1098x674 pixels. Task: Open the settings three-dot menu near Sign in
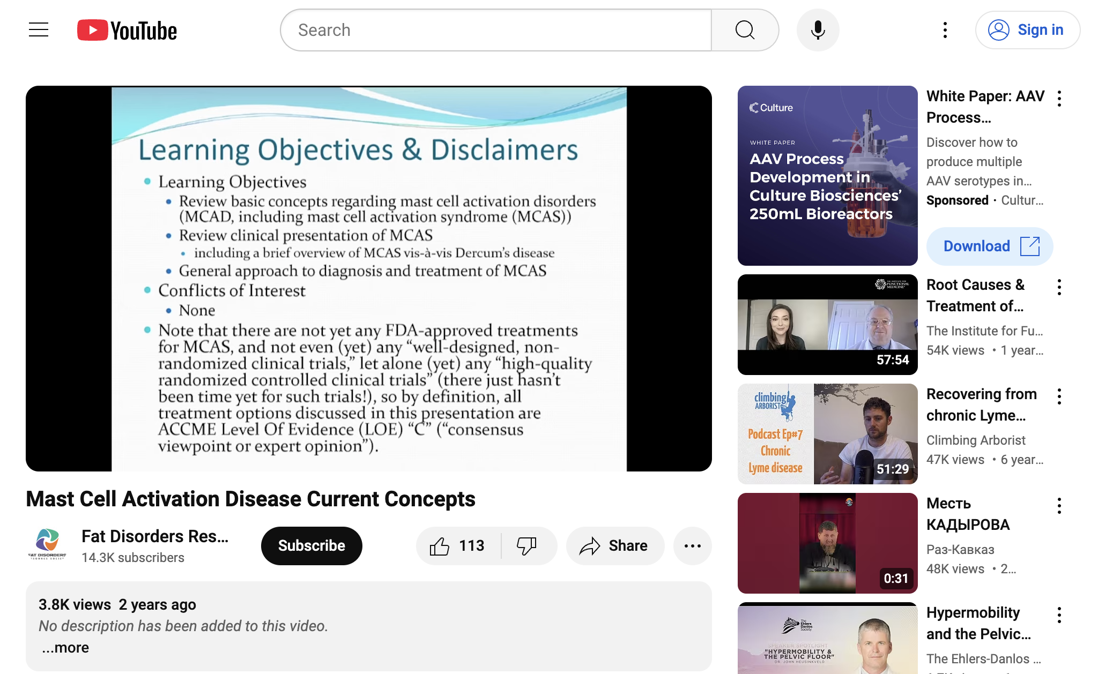pos(945,30)
